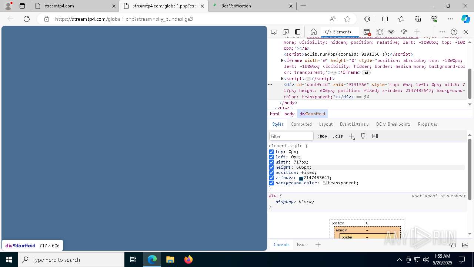Image resolution: width=474 pixels, height=267 pixels.
Task: Open the DevTools Welcome home icon
Action: (x=313, y=32)
